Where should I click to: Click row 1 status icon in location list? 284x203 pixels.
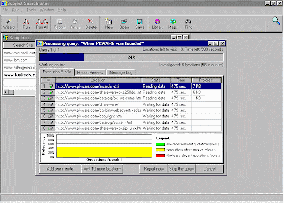[50, 87]
